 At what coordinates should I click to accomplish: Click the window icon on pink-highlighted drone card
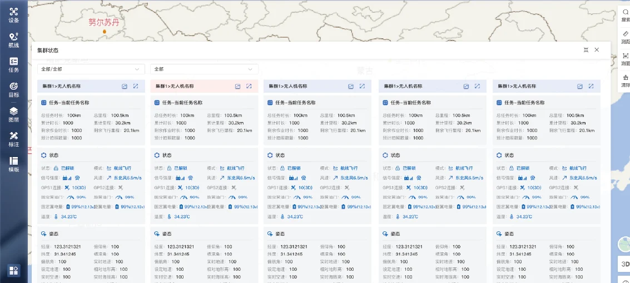(x=237, y=87)
